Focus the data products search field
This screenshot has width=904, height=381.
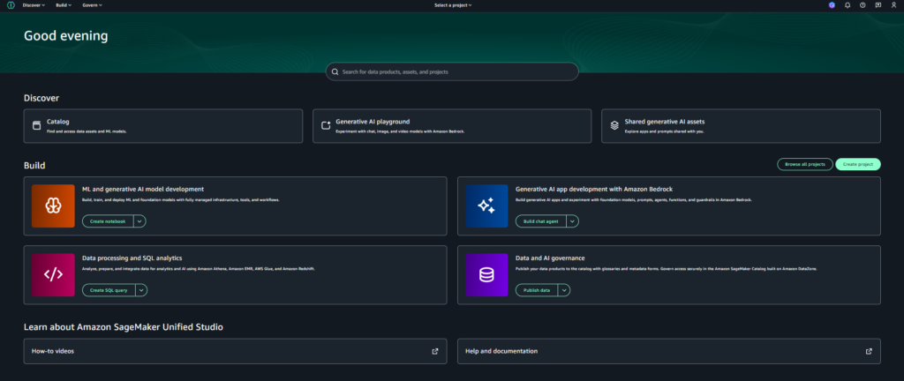pos(452,72)
